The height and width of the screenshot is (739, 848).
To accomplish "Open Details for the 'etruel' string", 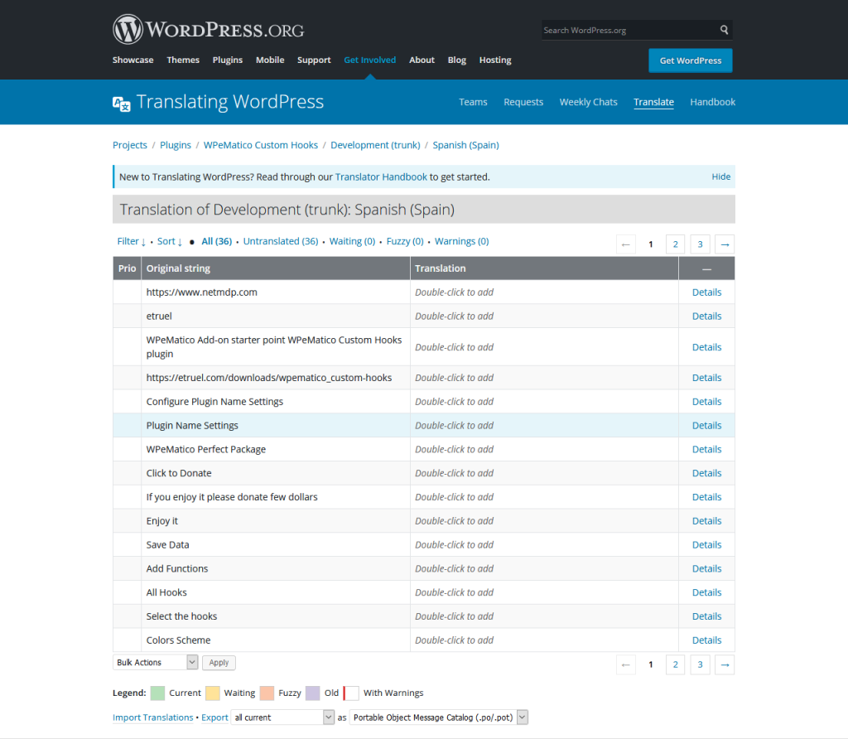I will [707, 316].
